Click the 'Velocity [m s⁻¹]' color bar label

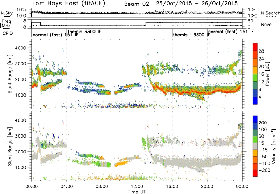point(273,146)
